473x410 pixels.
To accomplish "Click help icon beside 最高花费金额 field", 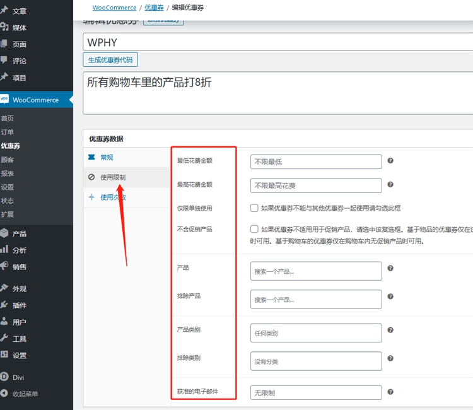I will [x=390, y=184].
